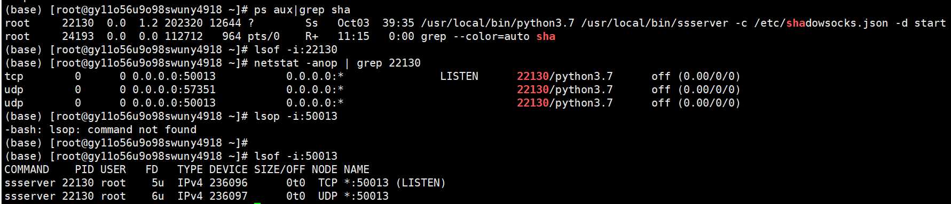Click device number 236096
This screenshot has width=951, height=204.
pyautogui.click(x=229, y=183)
